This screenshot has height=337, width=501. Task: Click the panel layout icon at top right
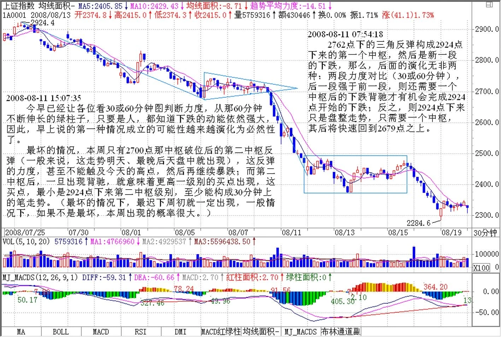point(489,5)
